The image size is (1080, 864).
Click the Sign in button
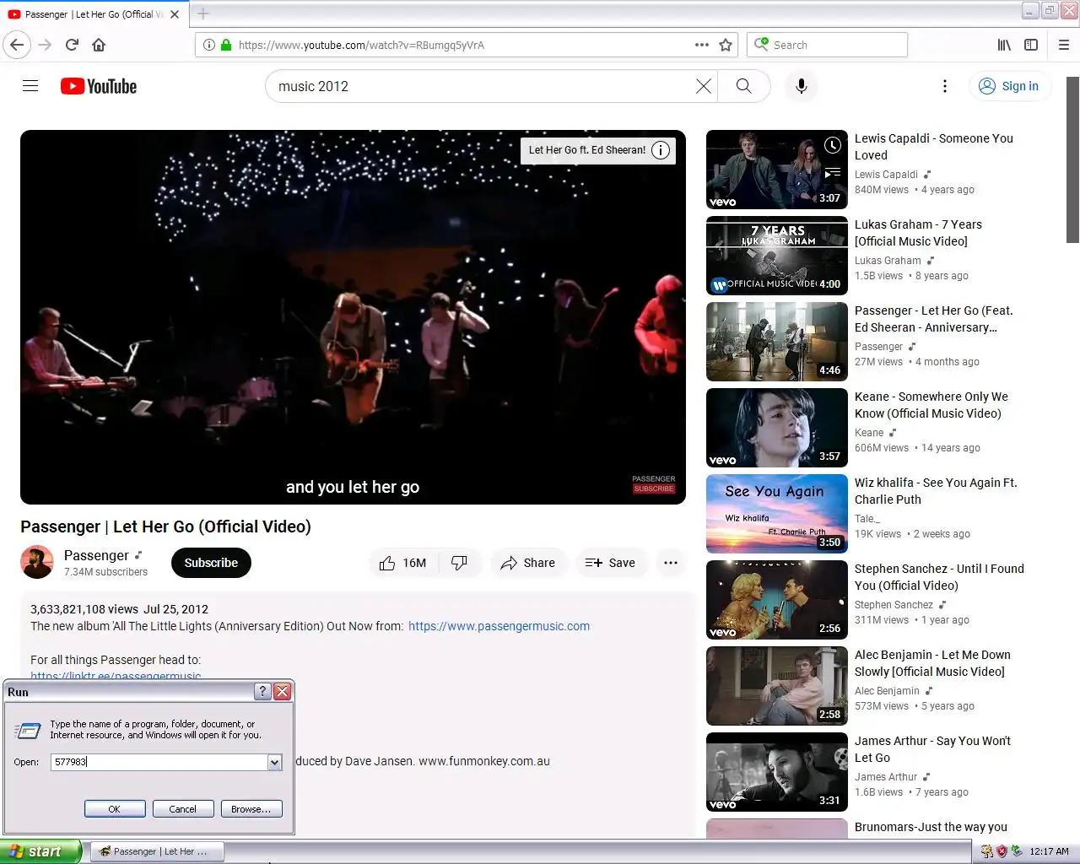point(1009,86)
